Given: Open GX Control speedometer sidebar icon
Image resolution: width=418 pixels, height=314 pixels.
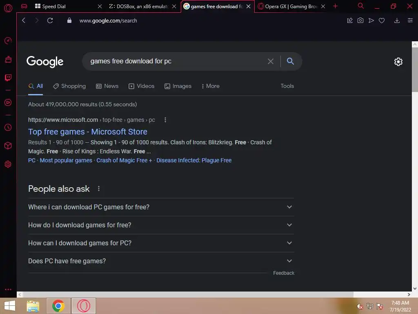Looking at the screenshot, I should 8,40.
